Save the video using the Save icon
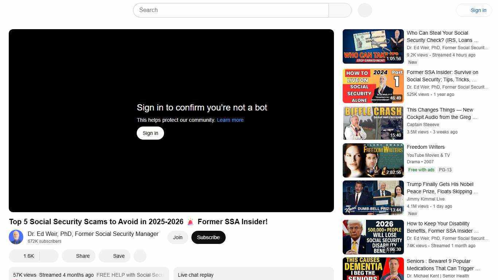The image size is (498, 280). coord(114,256)
